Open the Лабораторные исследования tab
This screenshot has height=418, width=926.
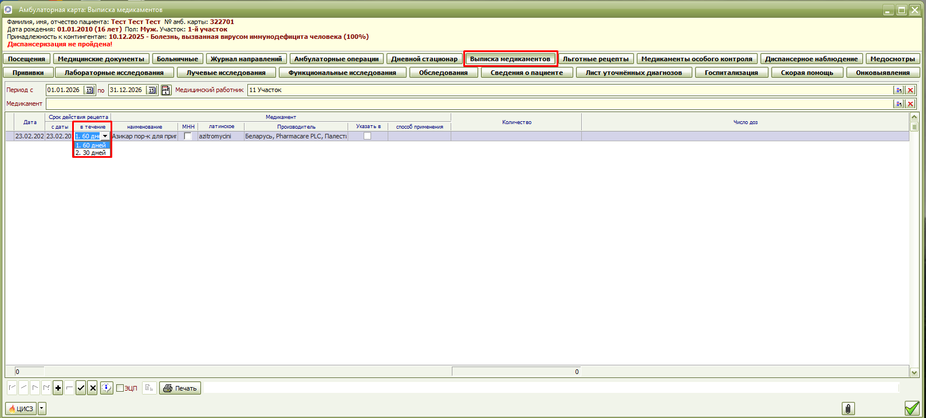click(114, 73)
